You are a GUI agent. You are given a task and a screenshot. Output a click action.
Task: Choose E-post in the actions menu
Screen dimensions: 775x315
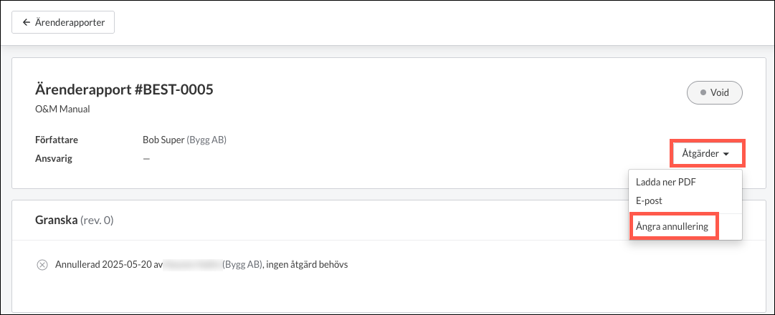tap(649, 201)
